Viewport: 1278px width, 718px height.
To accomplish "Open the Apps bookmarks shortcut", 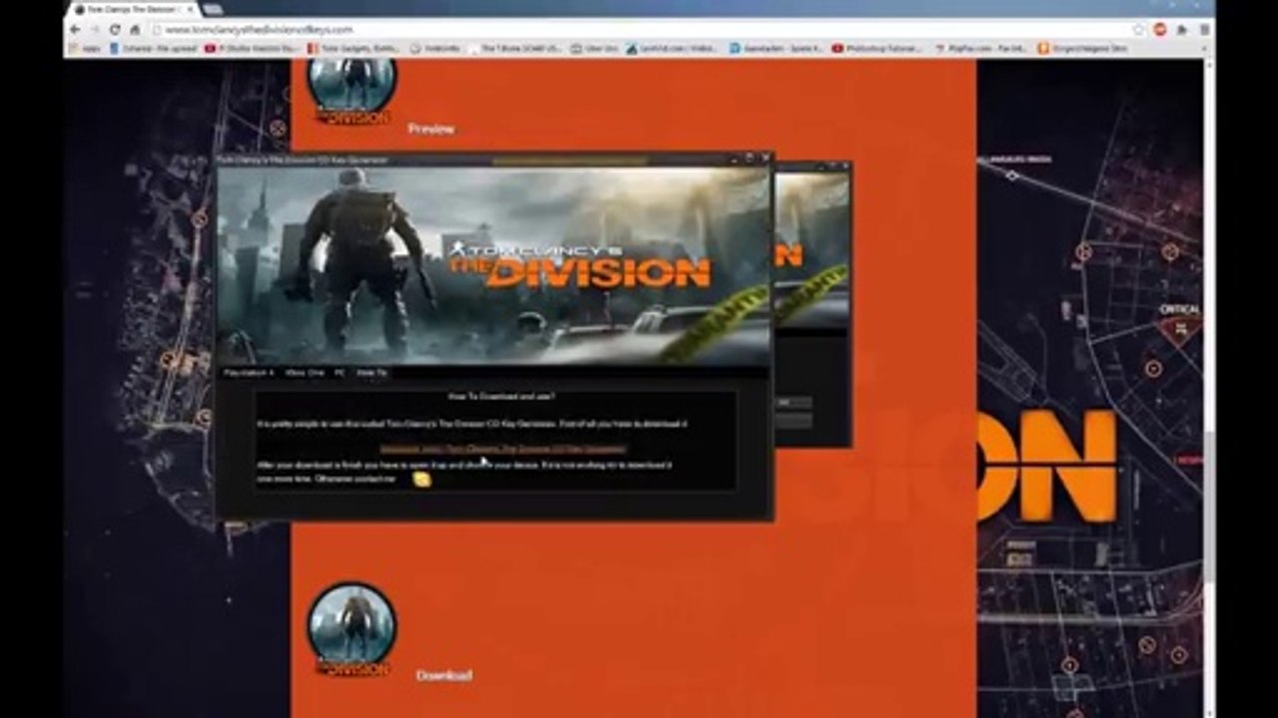I will click(85, 48).
